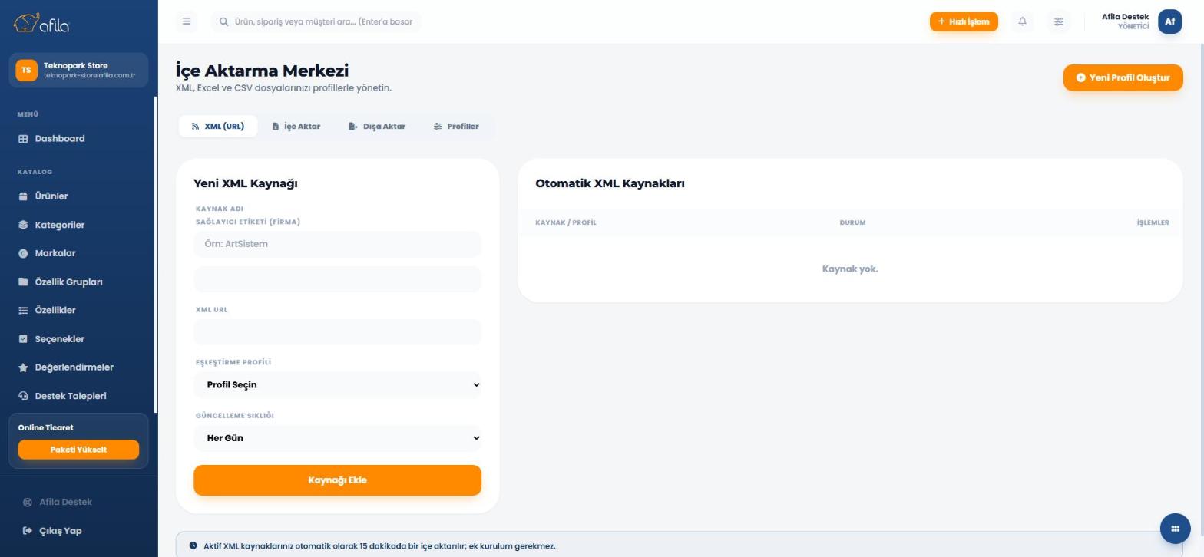Toggle the sidebar with the hamburger icon

187,21
